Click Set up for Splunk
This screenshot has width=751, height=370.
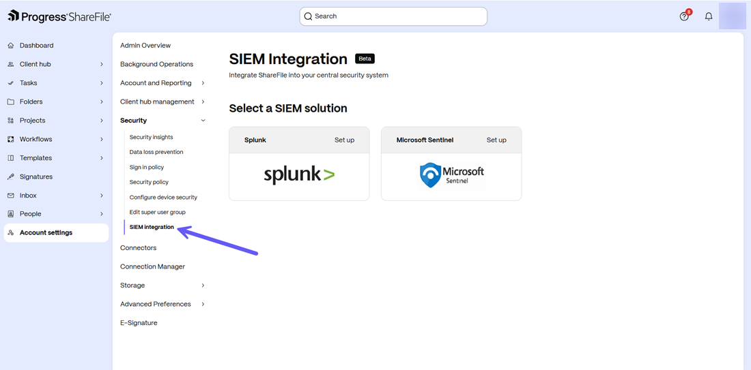coord(344,140)
